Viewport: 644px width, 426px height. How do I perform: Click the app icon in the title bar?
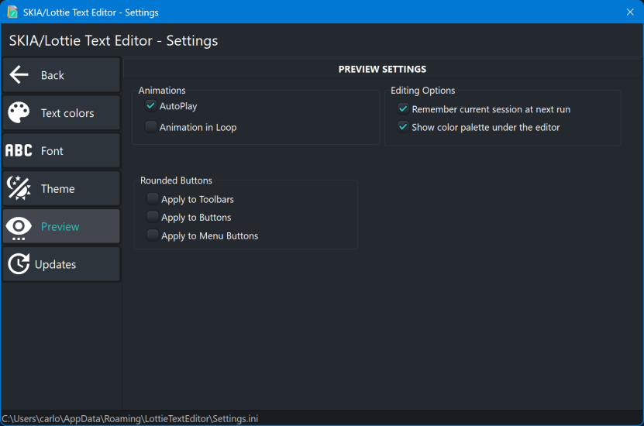12,12
